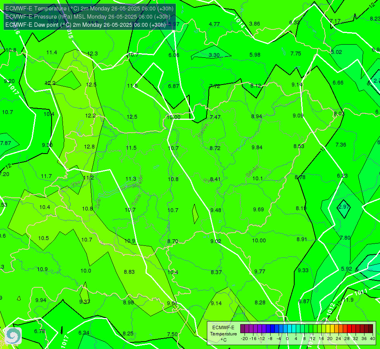Click the 6.66 temperature value

click(338, 83)
